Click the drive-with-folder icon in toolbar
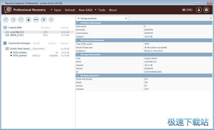214x130 pixels. point(21,20)
